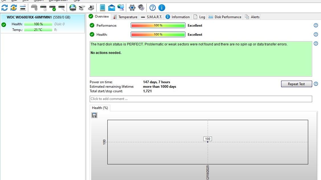321x180 pixels.
Task: Click the globe disk icon in toolbar
Action: 73,8
